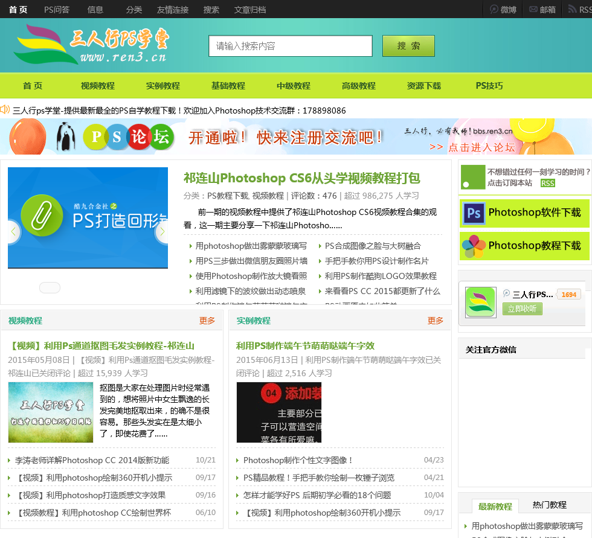The width and height of the screenshot is (592, 538).
Task: Open 【视频】利用photoshop打造质感文字效果
Action: point(90,495)
